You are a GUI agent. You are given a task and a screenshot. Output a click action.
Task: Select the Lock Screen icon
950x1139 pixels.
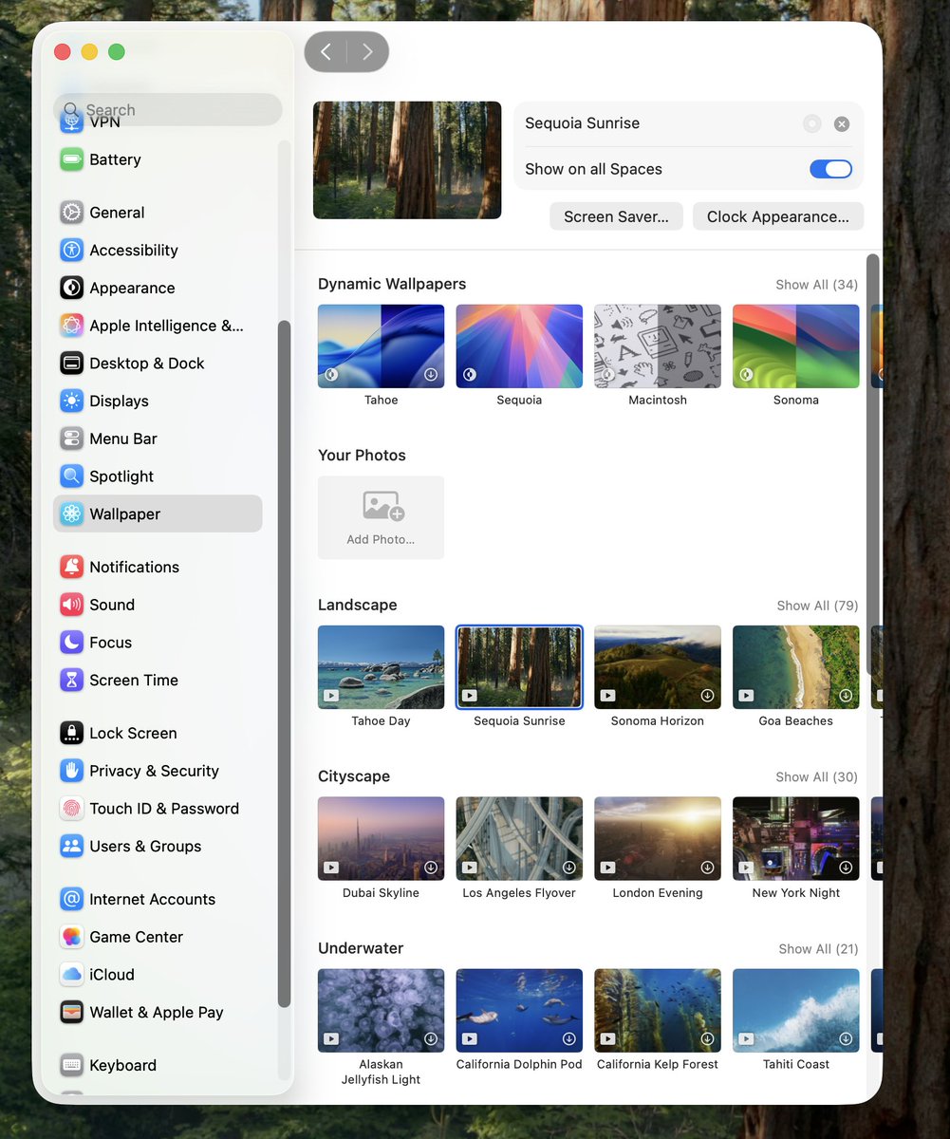(72, 734)
